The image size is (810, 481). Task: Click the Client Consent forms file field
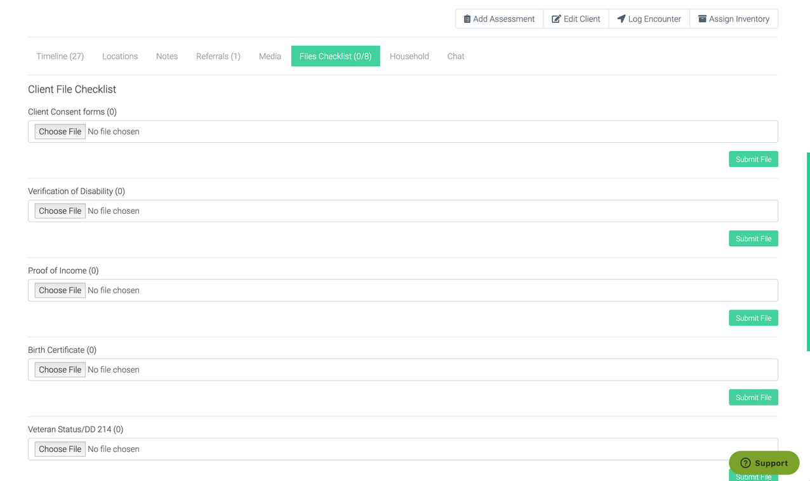tap(403, 131)
